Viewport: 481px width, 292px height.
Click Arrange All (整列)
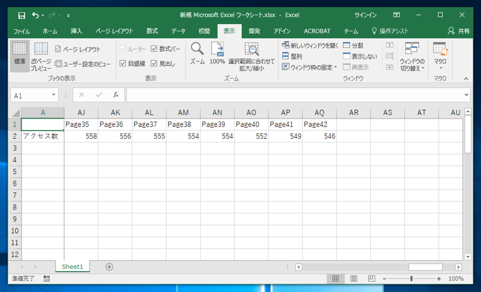pos(292,56)
